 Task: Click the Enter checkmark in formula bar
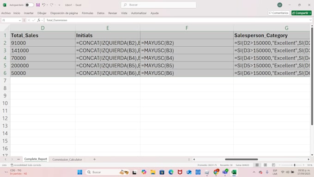click(x=33, y=20)
